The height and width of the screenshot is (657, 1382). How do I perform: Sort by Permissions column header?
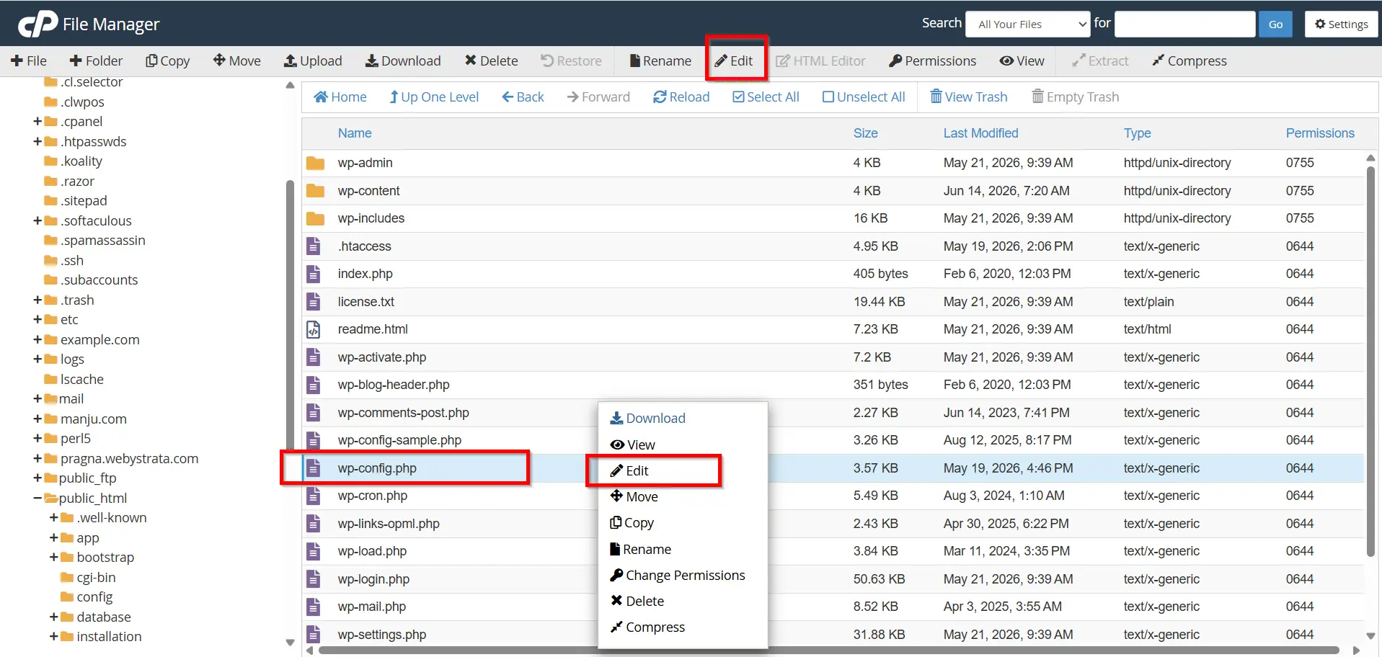tap(1320, 133)
